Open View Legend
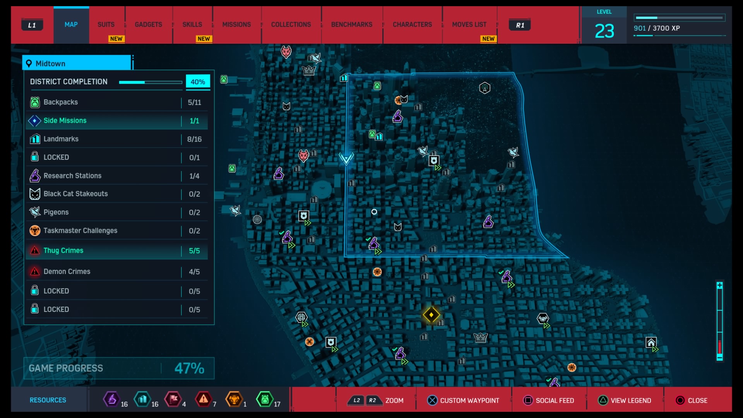743x418 pixels. point(625,401)
